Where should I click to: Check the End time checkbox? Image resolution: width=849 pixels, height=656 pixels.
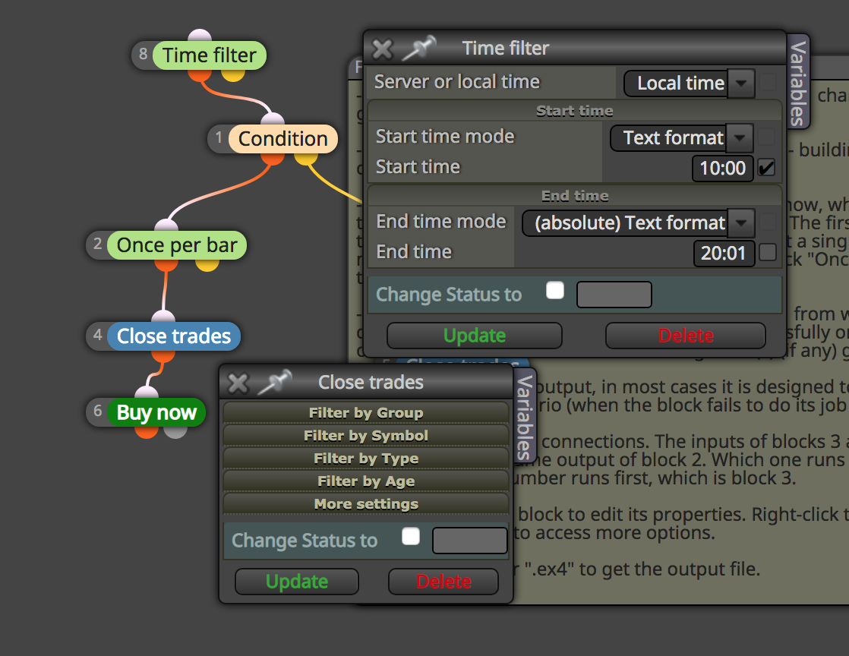767,252
